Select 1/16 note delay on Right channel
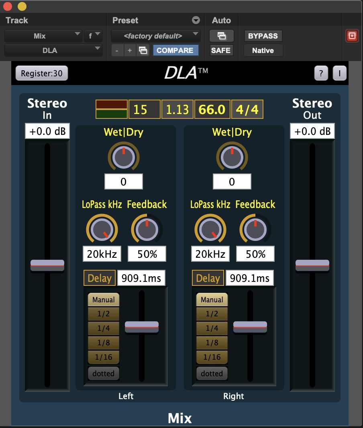The height and width of the screenshot is (428, 363). pyautogui.click(x=212, y=357)
